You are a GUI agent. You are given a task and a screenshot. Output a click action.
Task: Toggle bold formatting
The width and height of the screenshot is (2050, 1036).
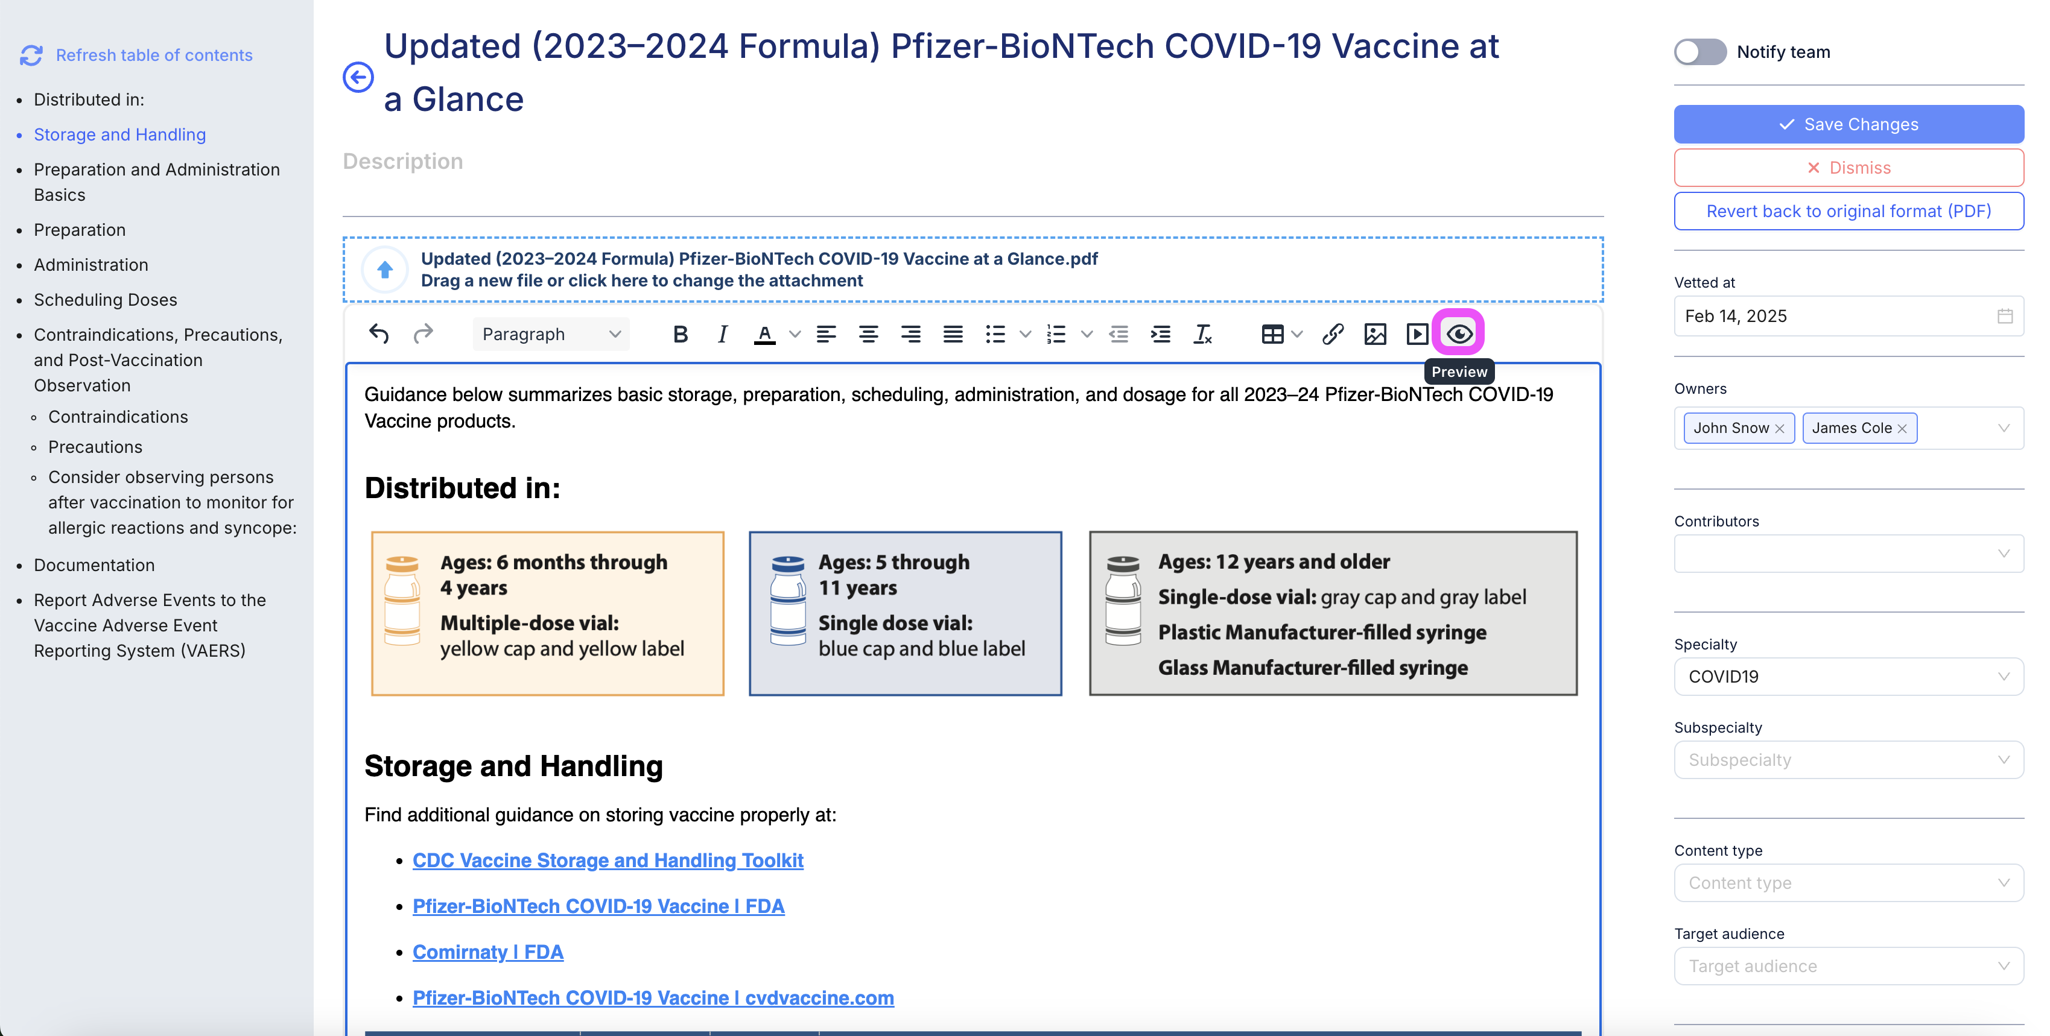[680, 334]
